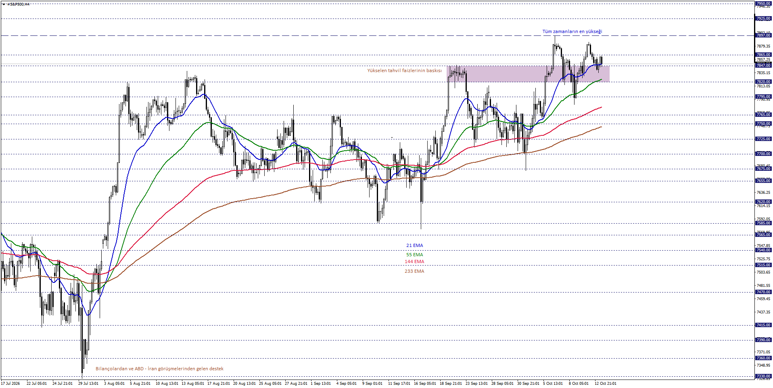Click the 7765.00 price level tag
773x388 pixels.
pos(763,115)
